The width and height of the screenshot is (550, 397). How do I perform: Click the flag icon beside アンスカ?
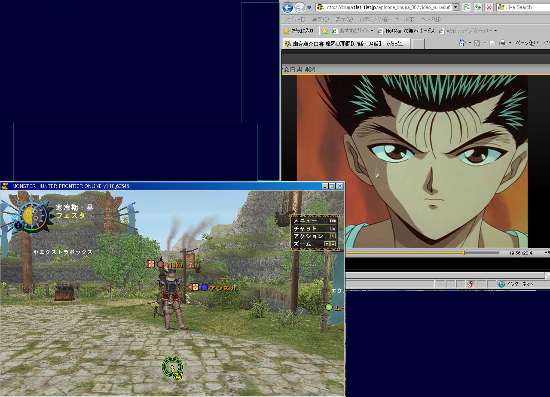tap(195, 287)
